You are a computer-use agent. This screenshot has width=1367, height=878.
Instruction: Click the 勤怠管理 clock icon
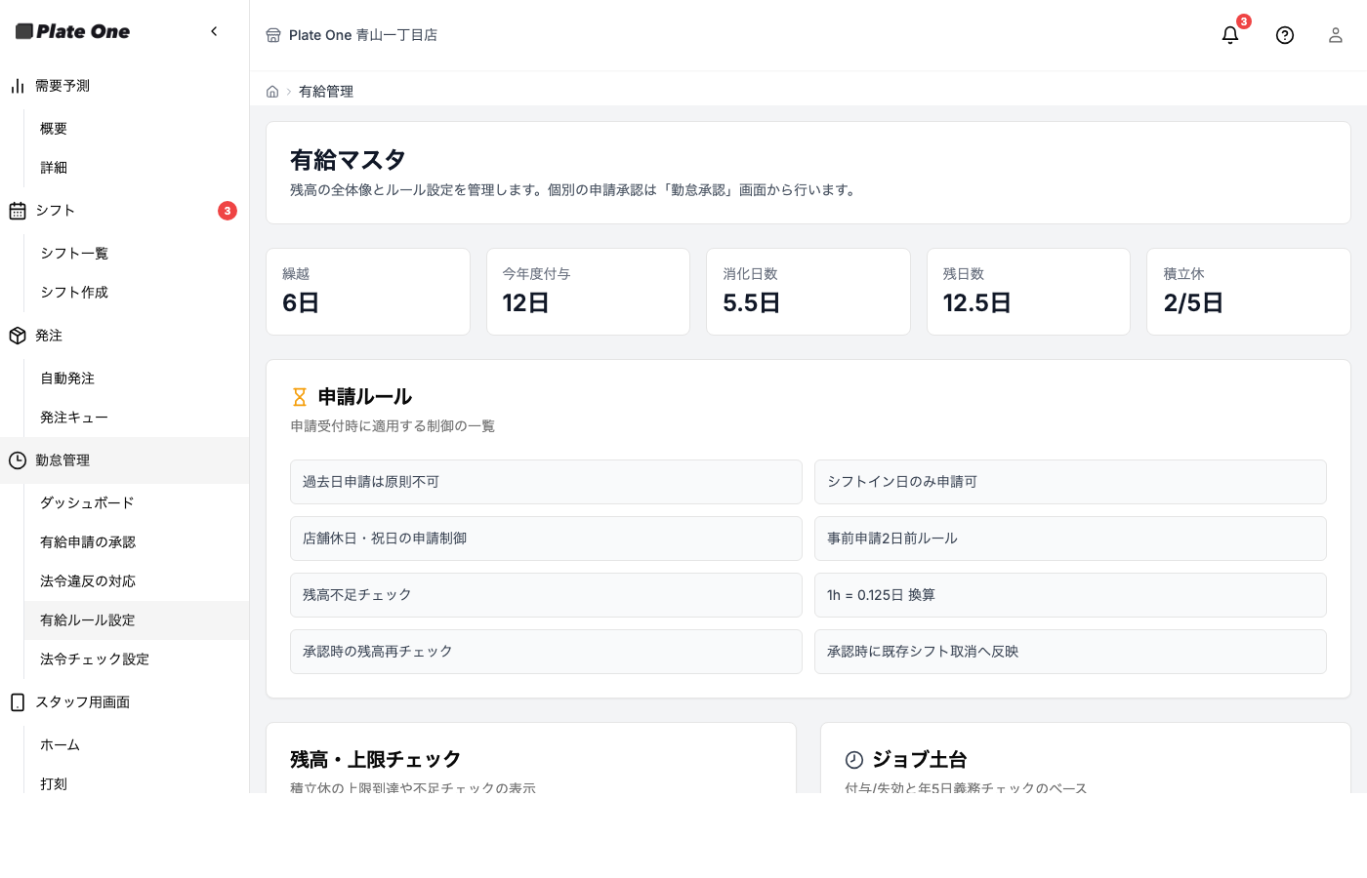tap(18, 460)
